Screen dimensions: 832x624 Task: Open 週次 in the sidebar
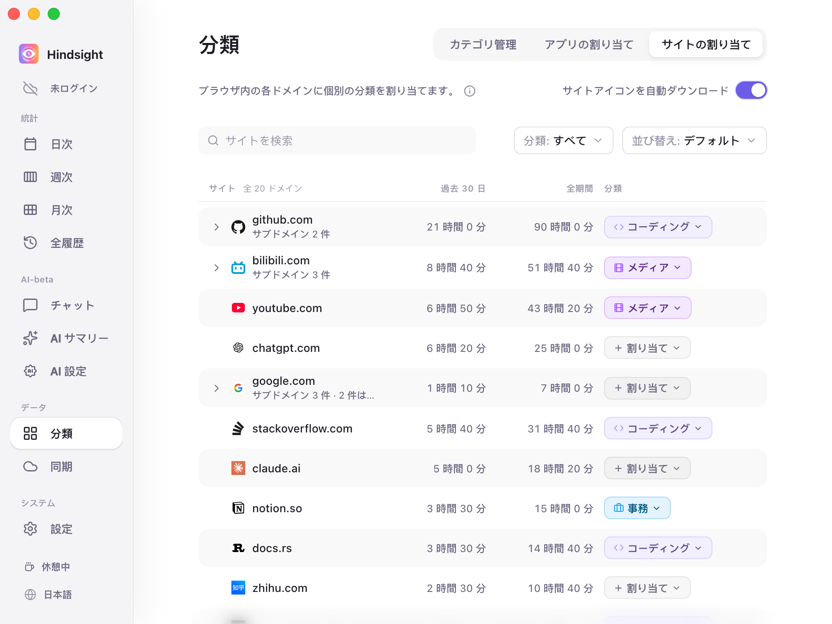point(66,177)
